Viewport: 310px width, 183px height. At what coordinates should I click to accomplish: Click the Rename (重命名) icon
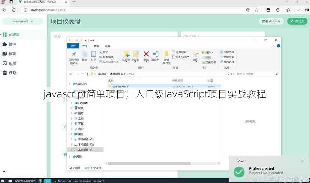(156, 56)
